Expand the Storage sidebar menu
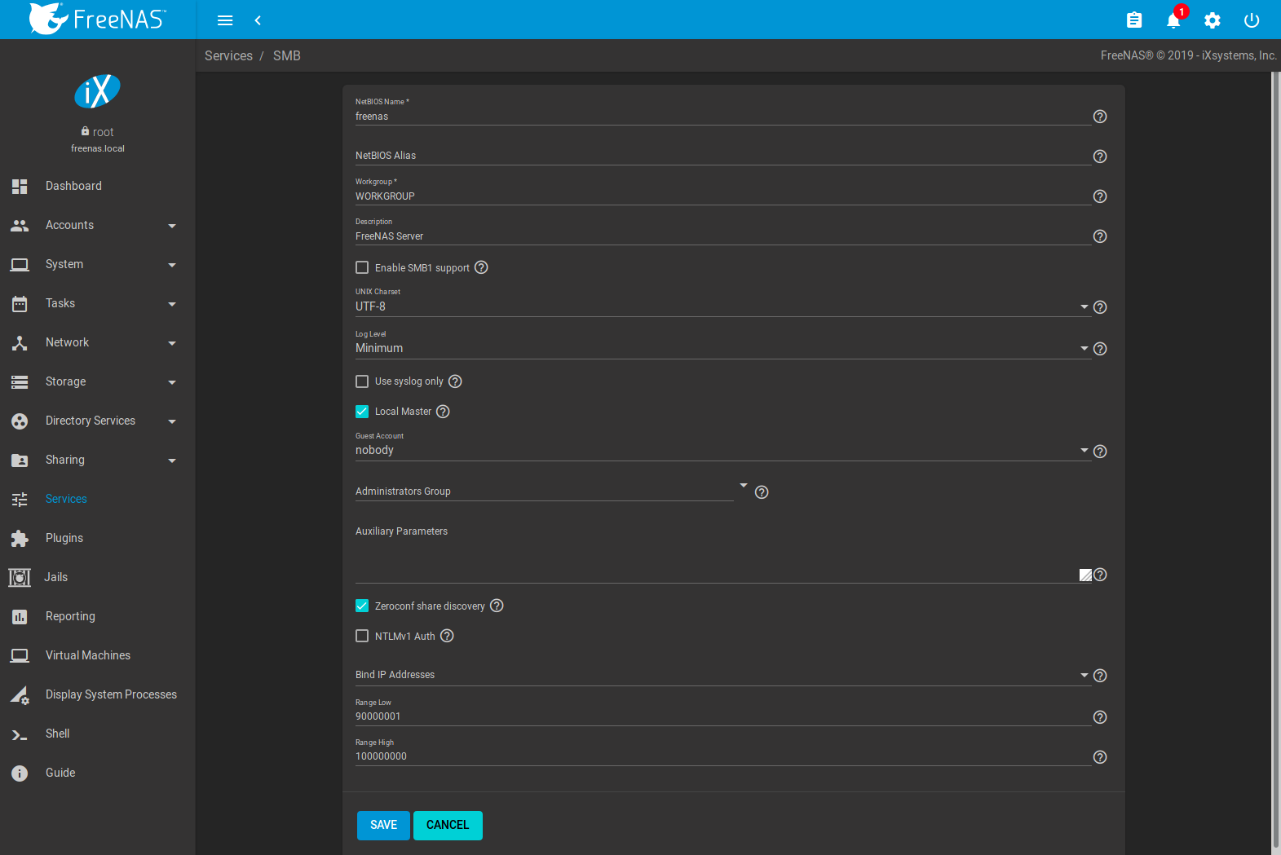Image resolution: width=1281 pixels, height=855 pixels. click(x=98, y=381)
